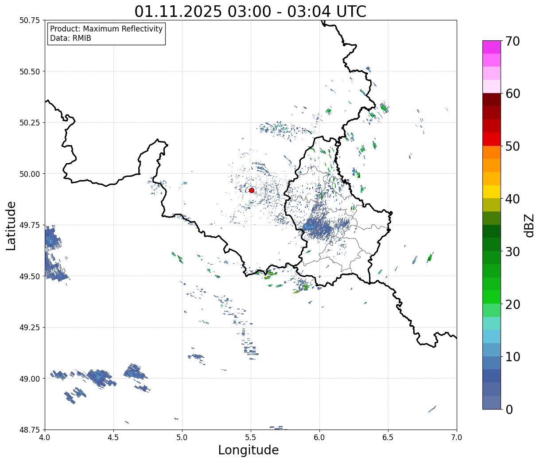The image size is (540, 461).
Task: Click the 'Longitude' axis label
Action: (x=249, y=450)
